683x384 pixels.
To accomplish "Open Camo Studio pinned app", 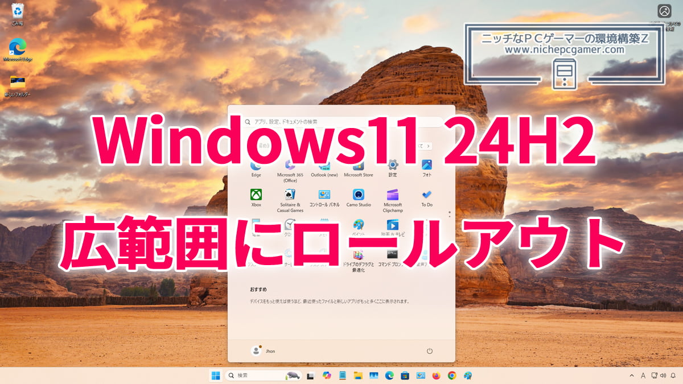I will 359,198.
